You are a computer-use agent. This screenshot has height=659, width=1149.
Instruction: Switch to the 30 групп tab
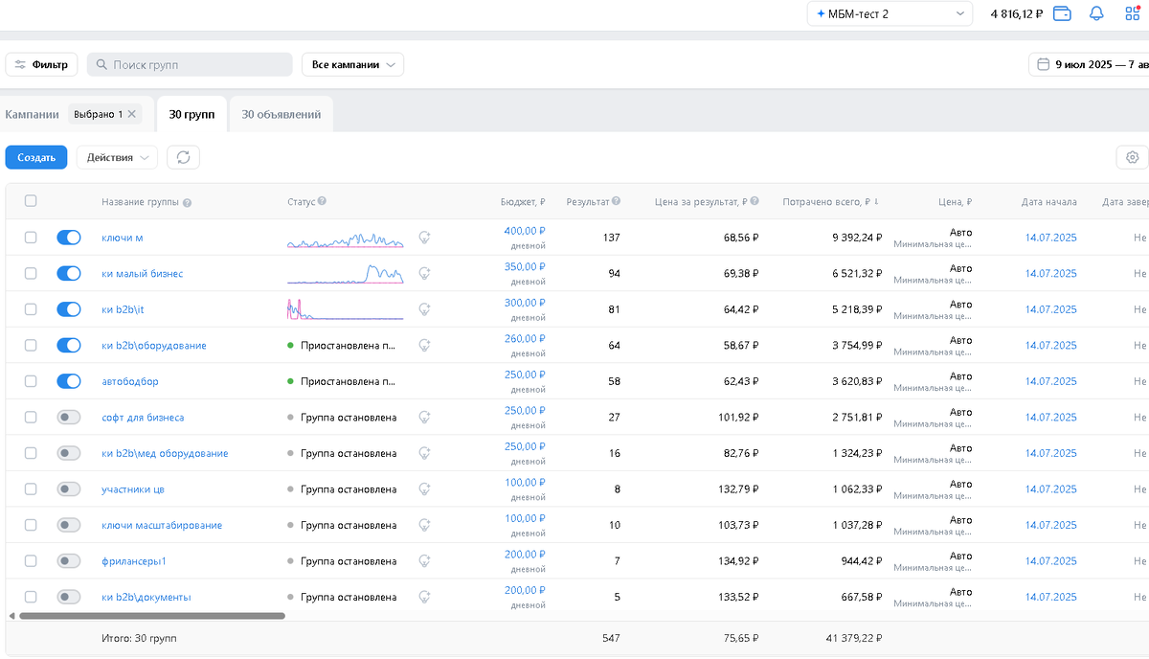pos(191,114)
